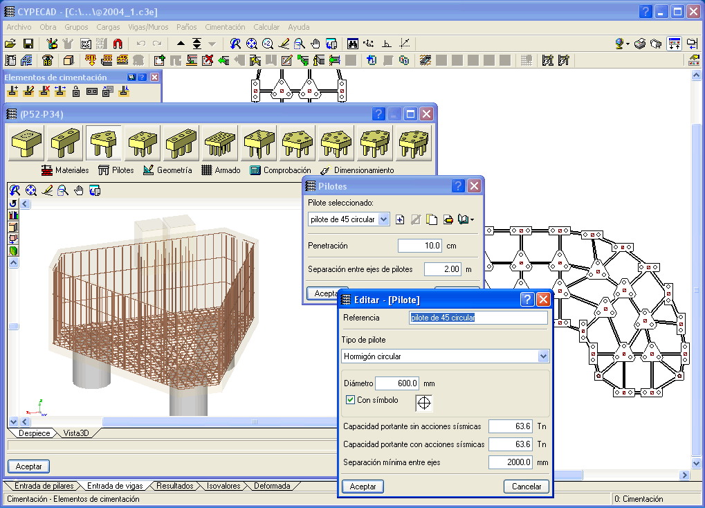Click the Penetración input field

click(420, 246)
